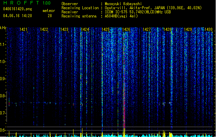
Task: Click the 'meteor' label
Action: (49, 11)
